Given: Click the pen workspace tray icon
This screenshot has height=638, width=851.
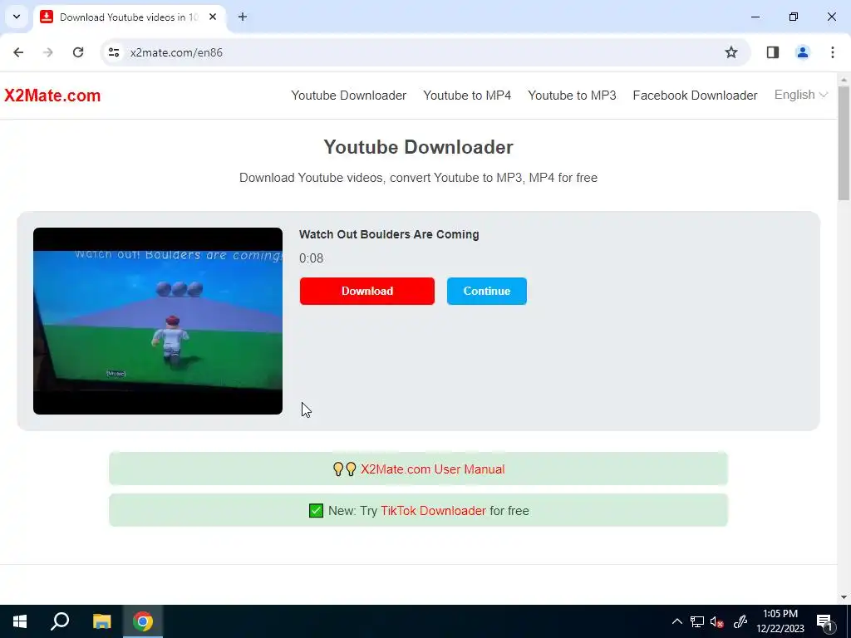Looking at the screenshot, I should 740,621.
